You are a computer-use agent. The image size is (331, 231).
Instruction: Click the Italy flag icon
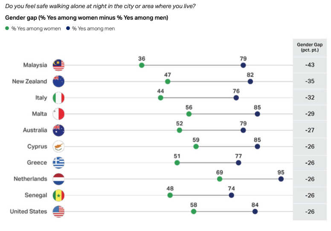[x=58, y=98]
